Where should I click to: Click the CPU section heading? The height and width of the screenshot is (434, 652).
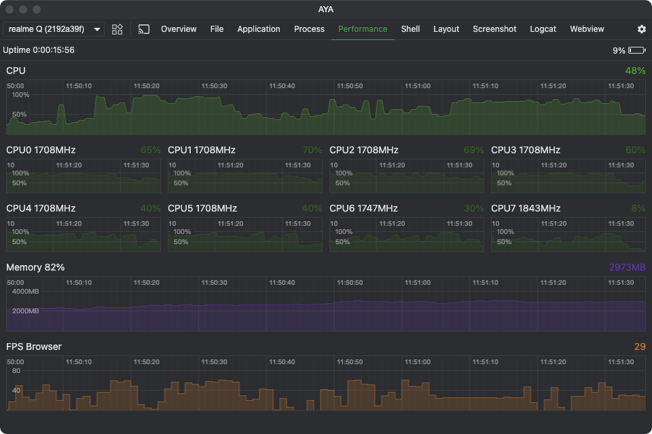(x=16, y=71)
